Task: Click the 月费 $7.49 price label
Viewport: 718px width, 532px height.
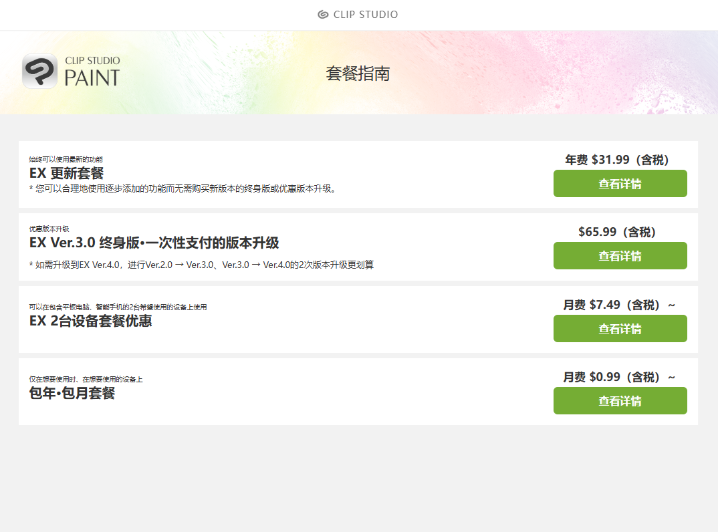Action: tap(618, 305)
